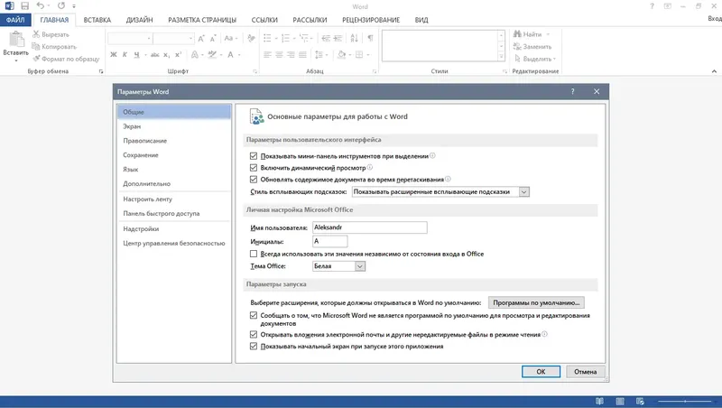Click Вход sign-in link
The image size is (722, 408).
tap(715, 18)
